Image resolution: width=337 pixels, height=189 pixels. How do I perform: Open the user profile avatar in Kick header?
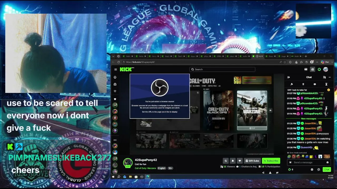pyautogui.click(x=326, y=69)
